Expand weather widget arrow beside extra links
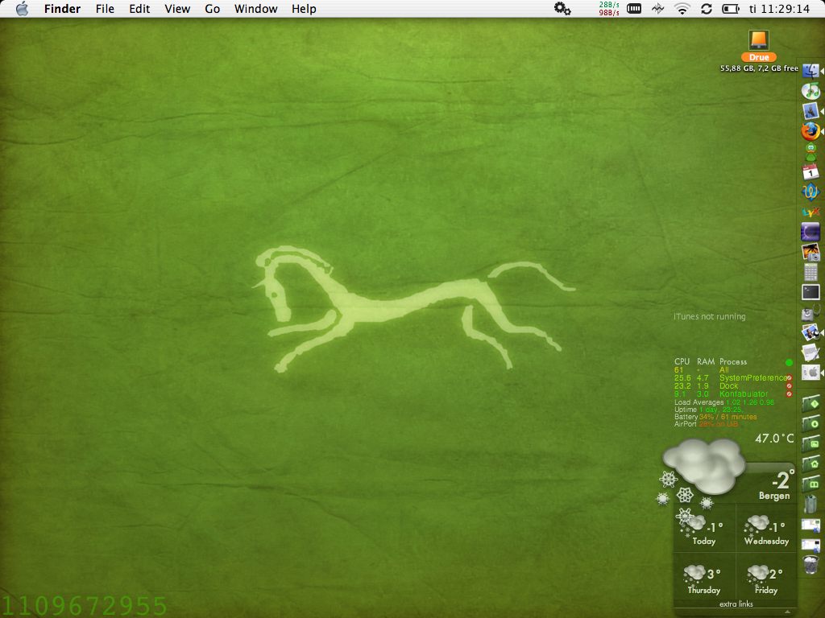Image resolution: width=825 pixels, height=618 pixels. (787, 612)
